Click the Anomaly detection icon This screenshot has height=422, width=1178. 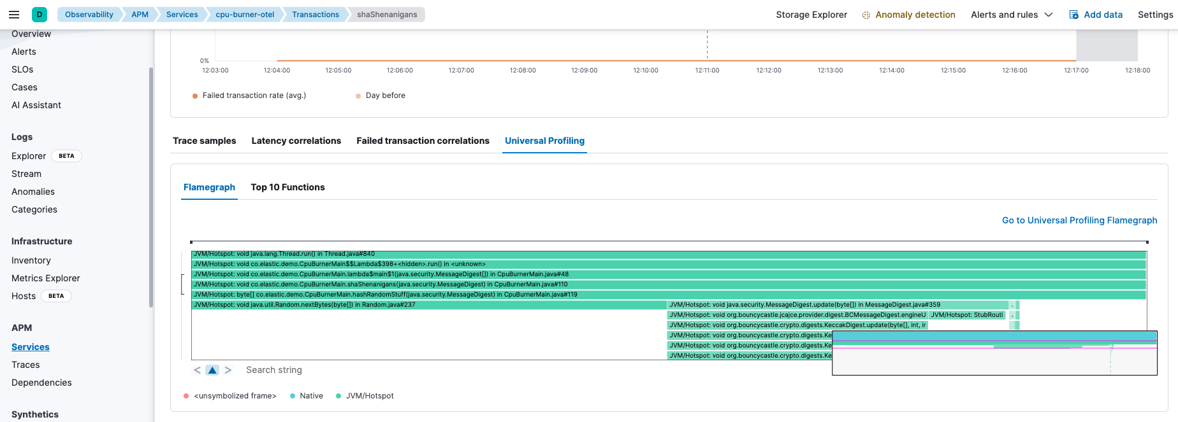click(x=866, y=15)
